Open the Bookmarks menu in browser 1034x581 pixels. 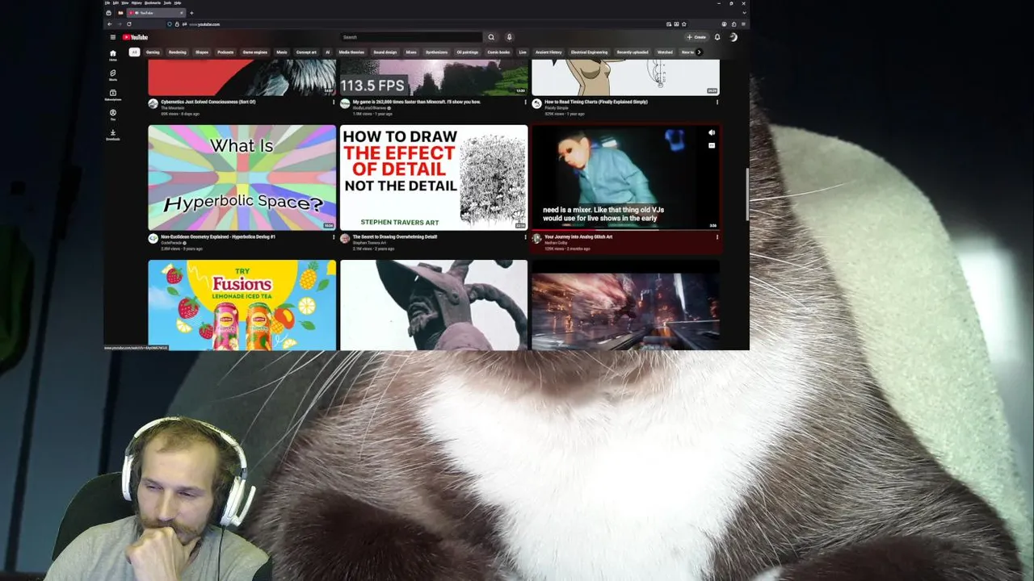click(x=153, y=3)
